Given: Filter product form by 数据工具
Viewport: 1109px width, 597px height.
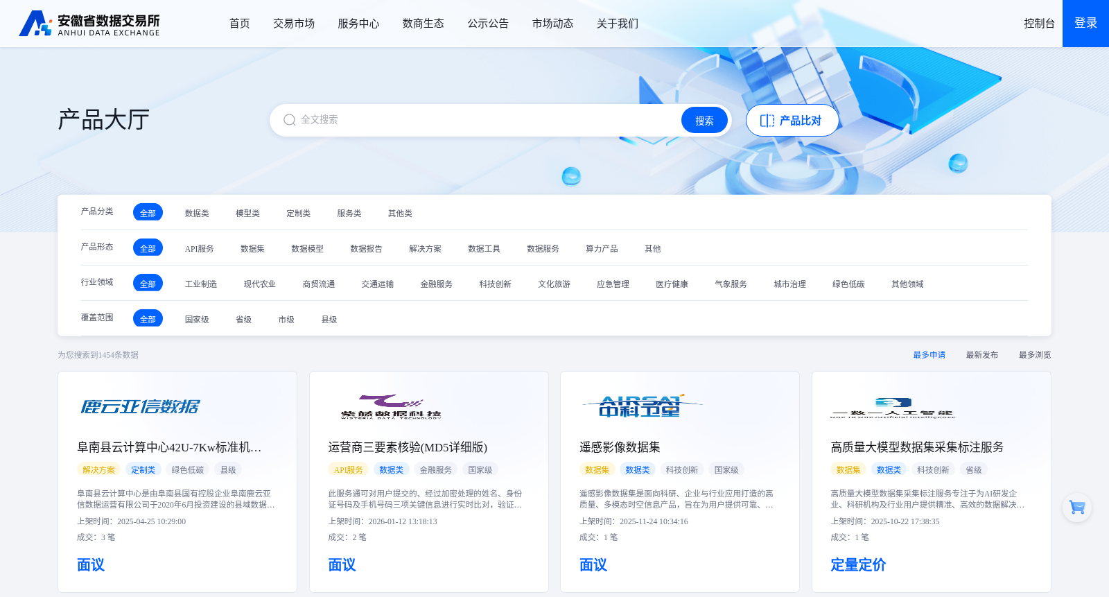Looking at the screenshot, I should [484, 249].
